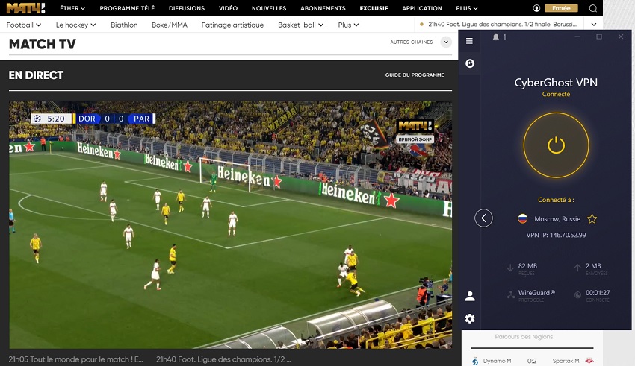The width and height of the screenshot is (635, 366).
Task: Mark Moscow server as favorite star
Action: click(x=592, y=219)
